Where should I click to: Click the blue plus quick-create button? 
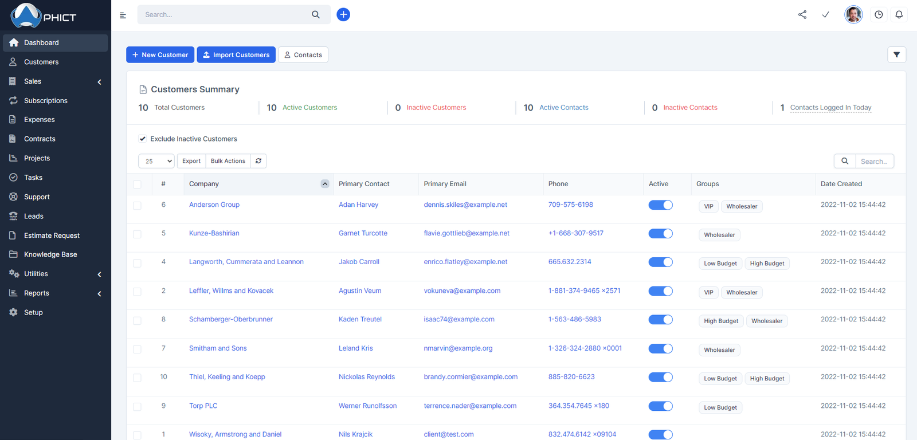pyautogui.click(x=343, y=15)
